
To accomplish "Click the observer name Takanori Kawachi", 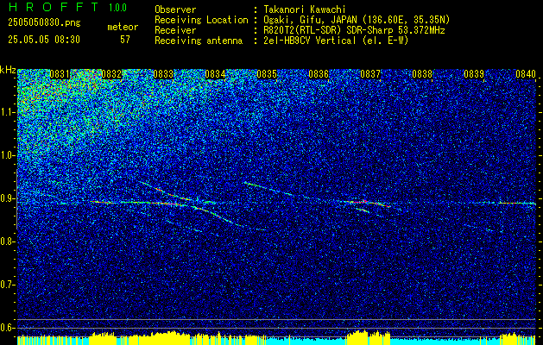I will (305, 9).
